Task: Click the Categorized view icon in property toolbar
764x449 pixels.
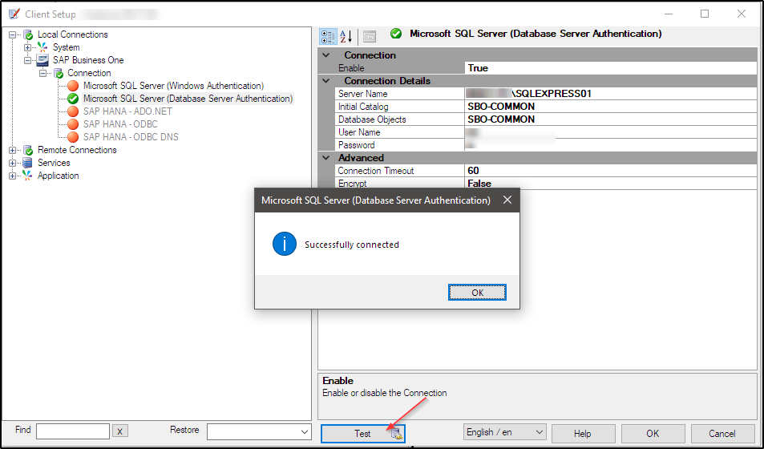Action: pos(327,36)
